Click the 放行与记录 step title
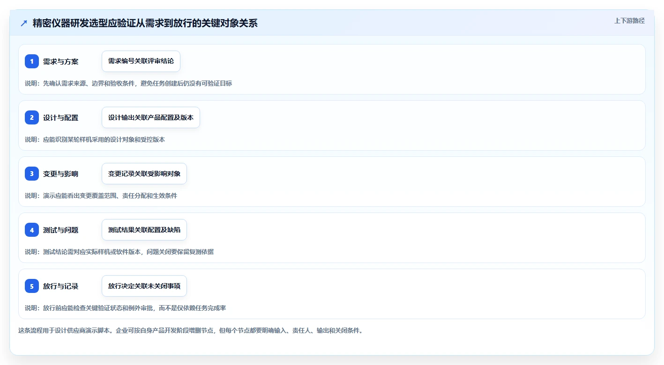This screenshot has height=365, width=664. 60,286
